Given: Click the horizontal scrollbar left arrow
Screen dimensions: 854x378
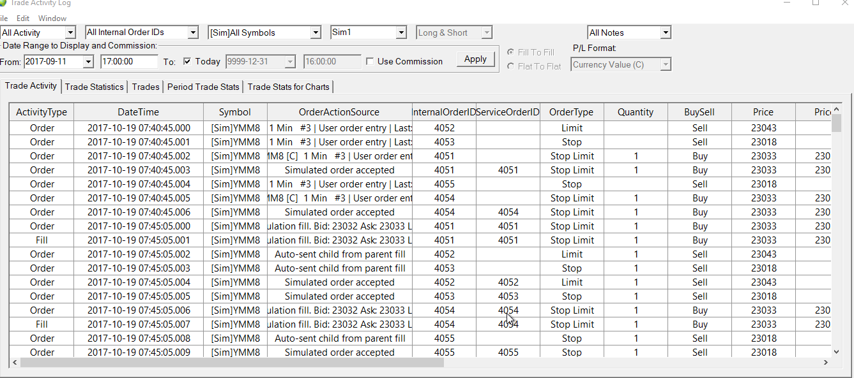Looking at the screenshot, I should 14,362.
